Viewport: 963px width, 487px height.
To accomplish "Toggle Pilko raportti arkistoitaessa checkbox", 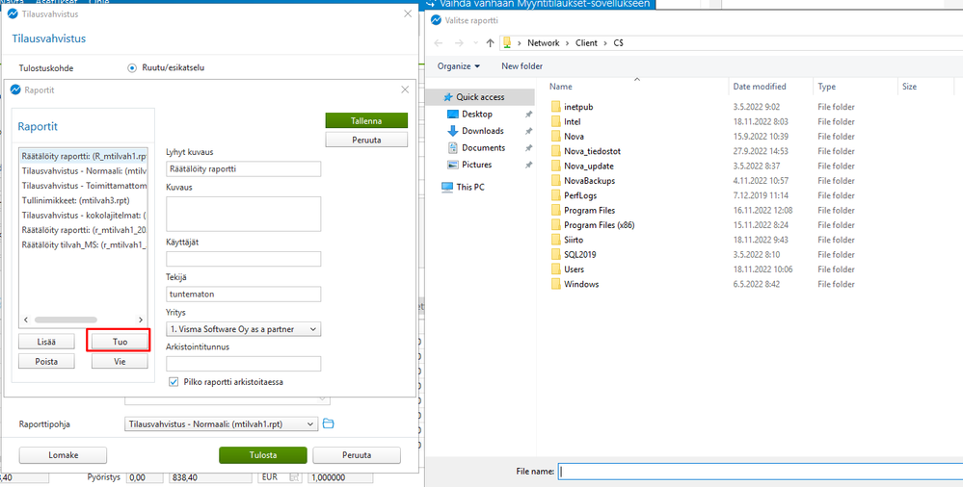I will tap(174, 381).
